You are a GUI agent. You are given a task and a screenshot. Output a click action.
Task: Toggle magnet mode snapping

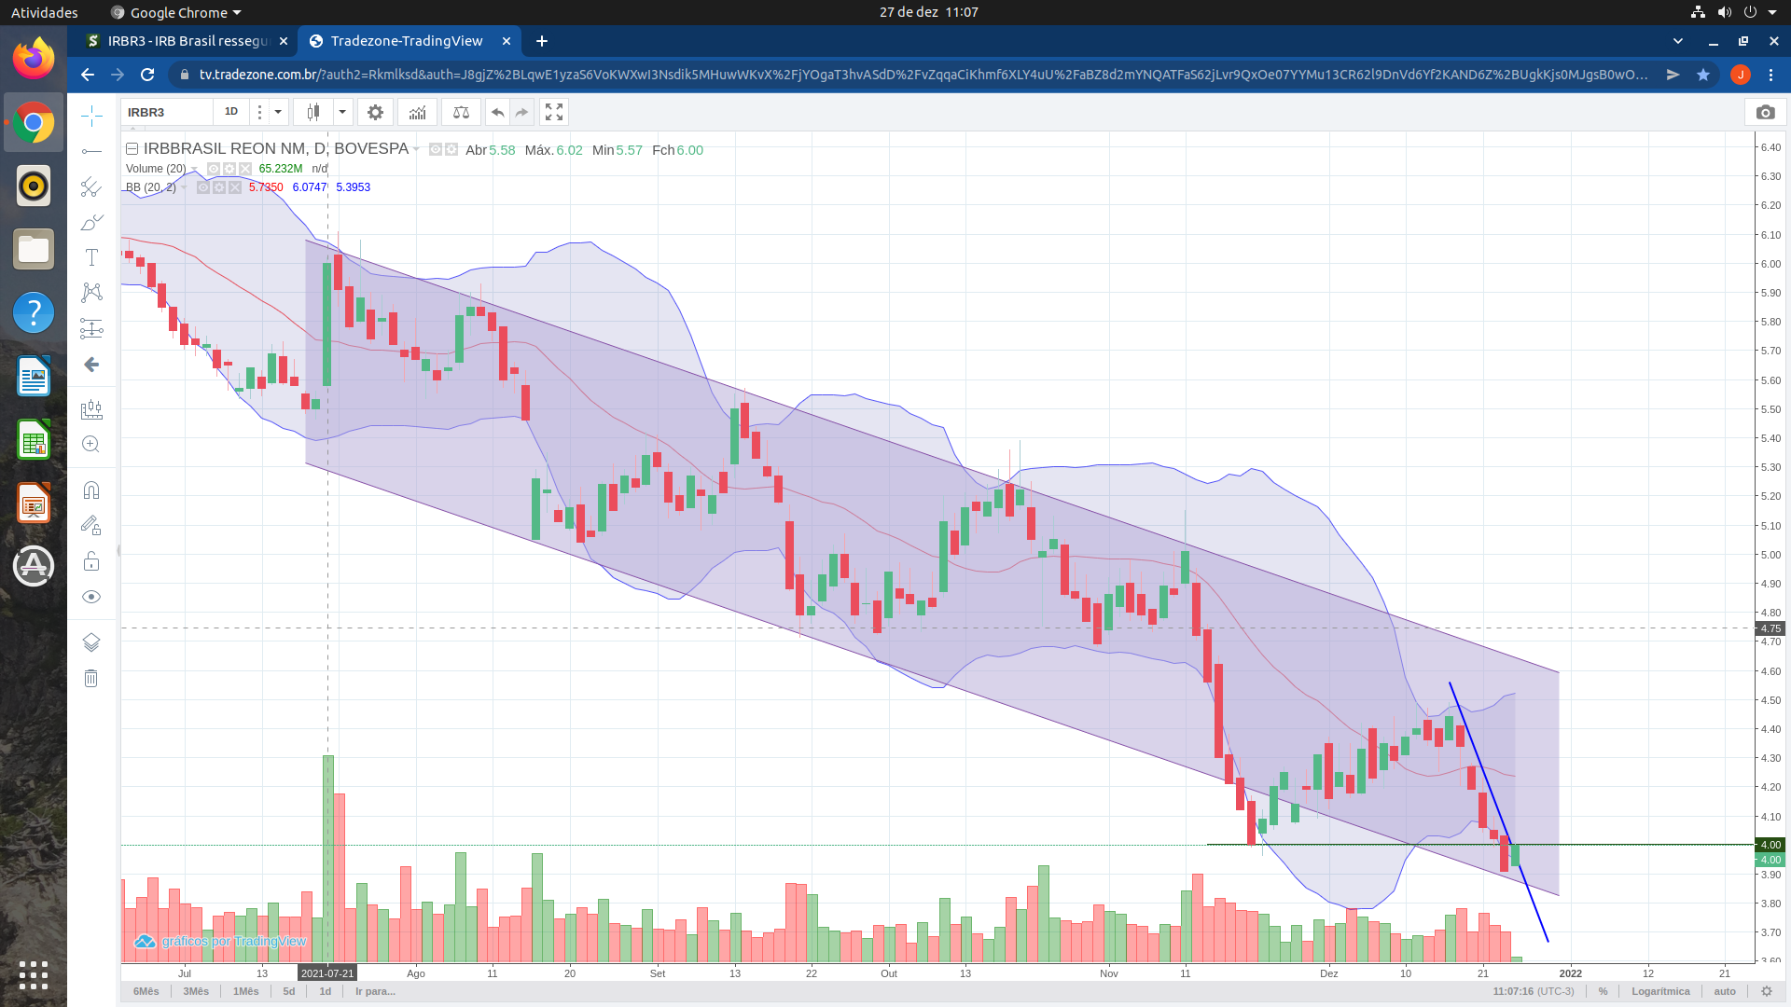pos(91,490)
